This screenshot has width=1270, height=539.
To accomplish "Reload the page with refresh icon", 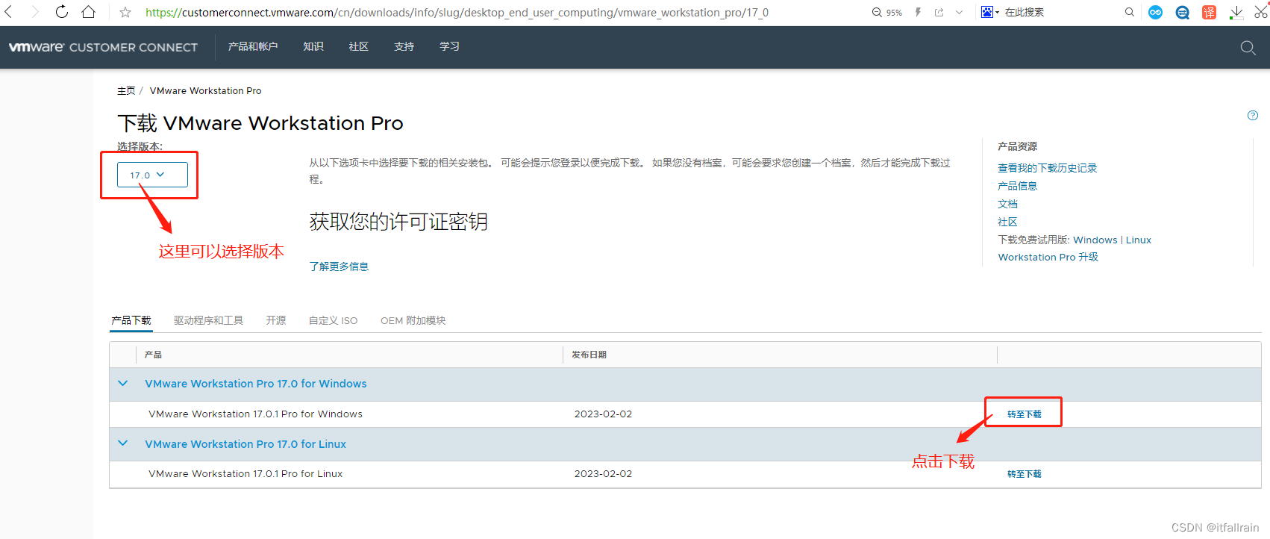I will coord(62,12).
